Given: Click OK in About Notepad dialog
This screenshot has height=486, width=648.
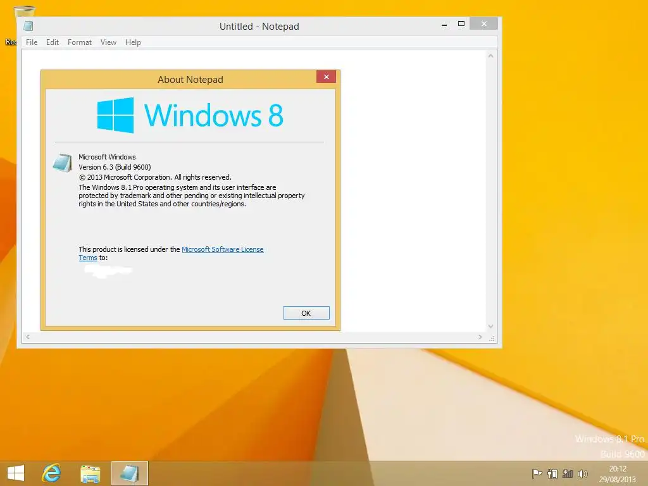Looking at the screenshot, I should coord(306,313).
